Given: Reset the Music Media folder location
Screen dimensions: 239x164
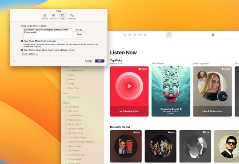Looking at the screenshot, I should point(79,34).
